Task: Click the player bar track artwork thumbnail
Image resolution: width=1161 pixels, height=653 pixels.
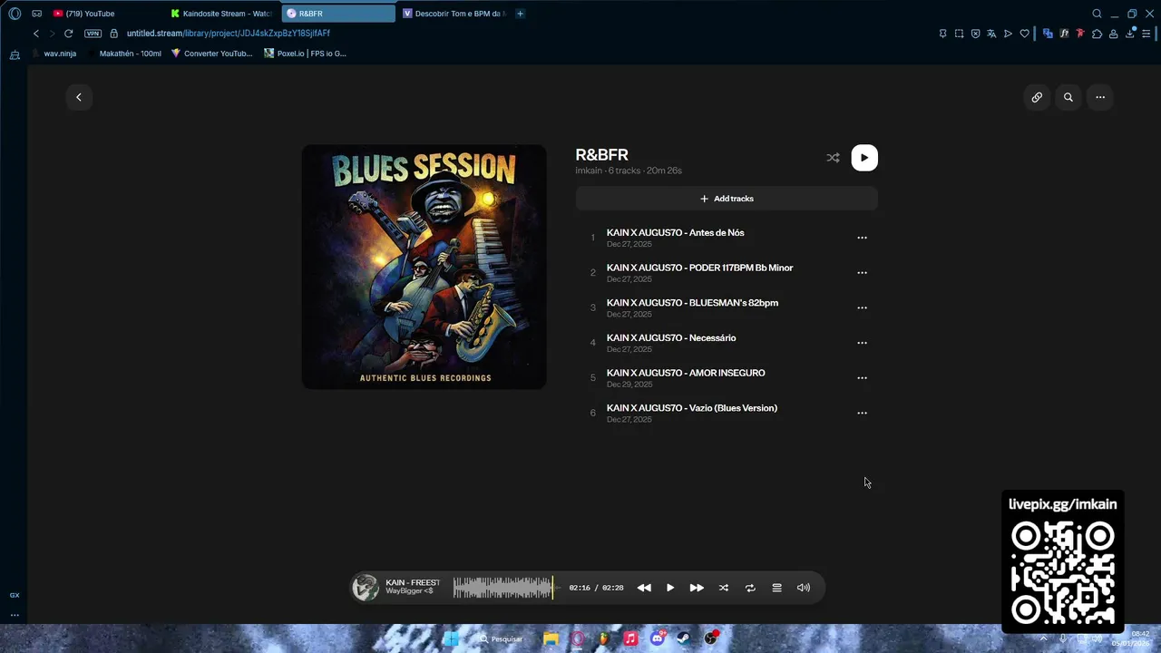Action: [366, 588]
